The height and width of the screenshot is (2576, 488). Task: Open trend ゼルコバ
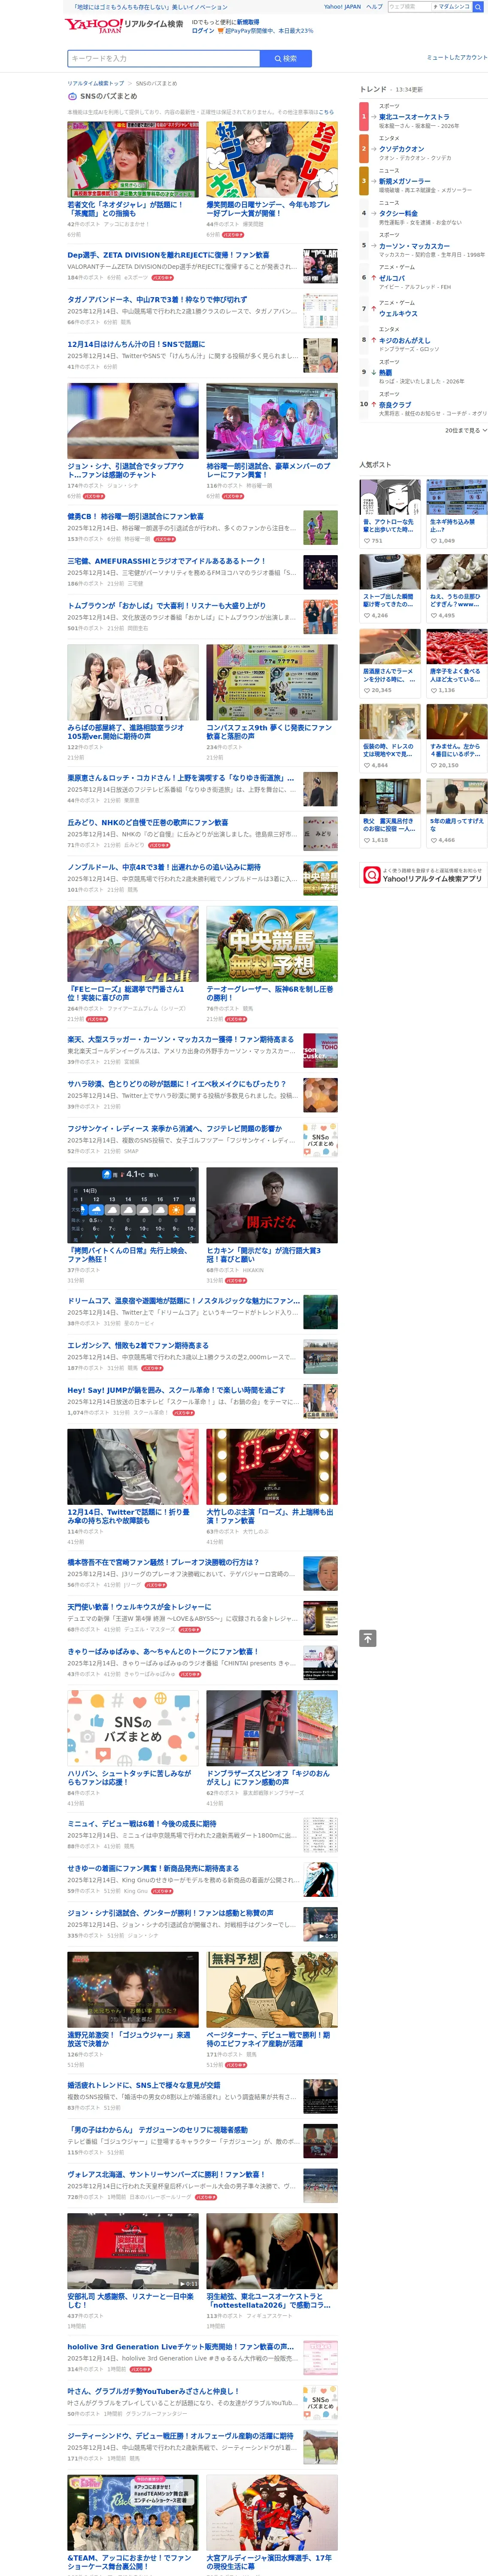tap(392, 278)
